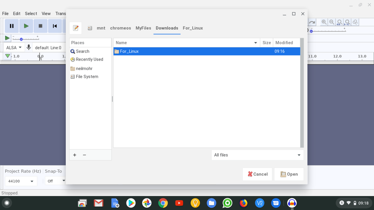
Task: Skip to Start of the track
Action: (x=55, y=26)
